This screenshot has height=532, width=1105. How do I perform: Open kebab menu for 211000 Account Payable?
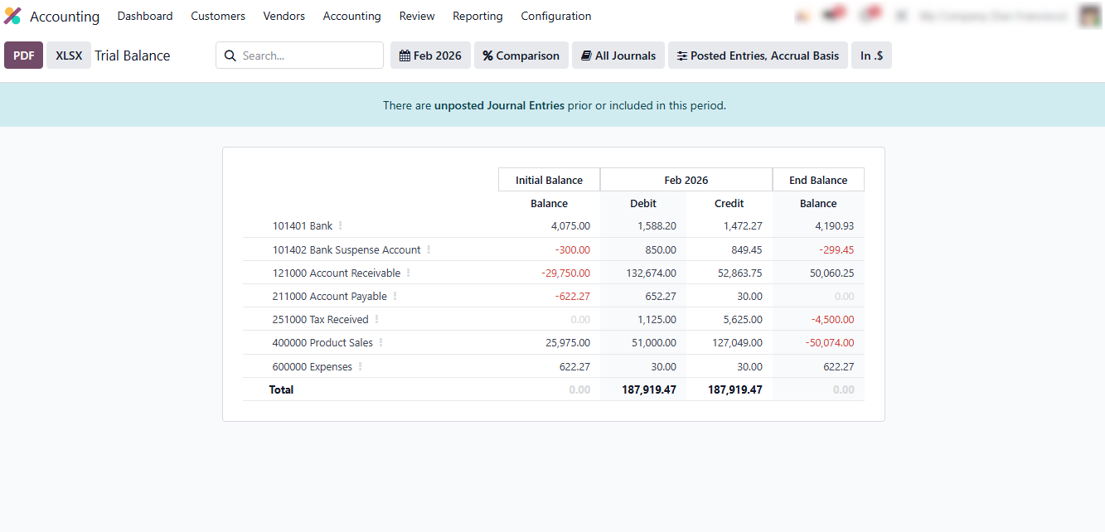tap(395, 296)
